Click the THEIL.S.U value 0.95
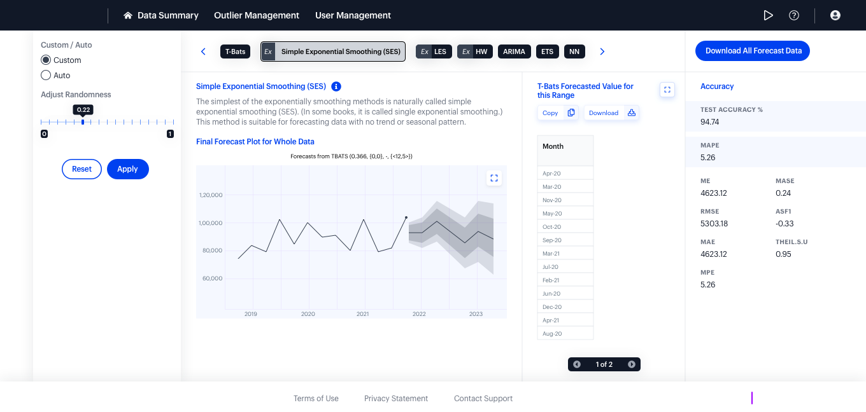This screenshot has width=866, height=412. tap(783, 254)
